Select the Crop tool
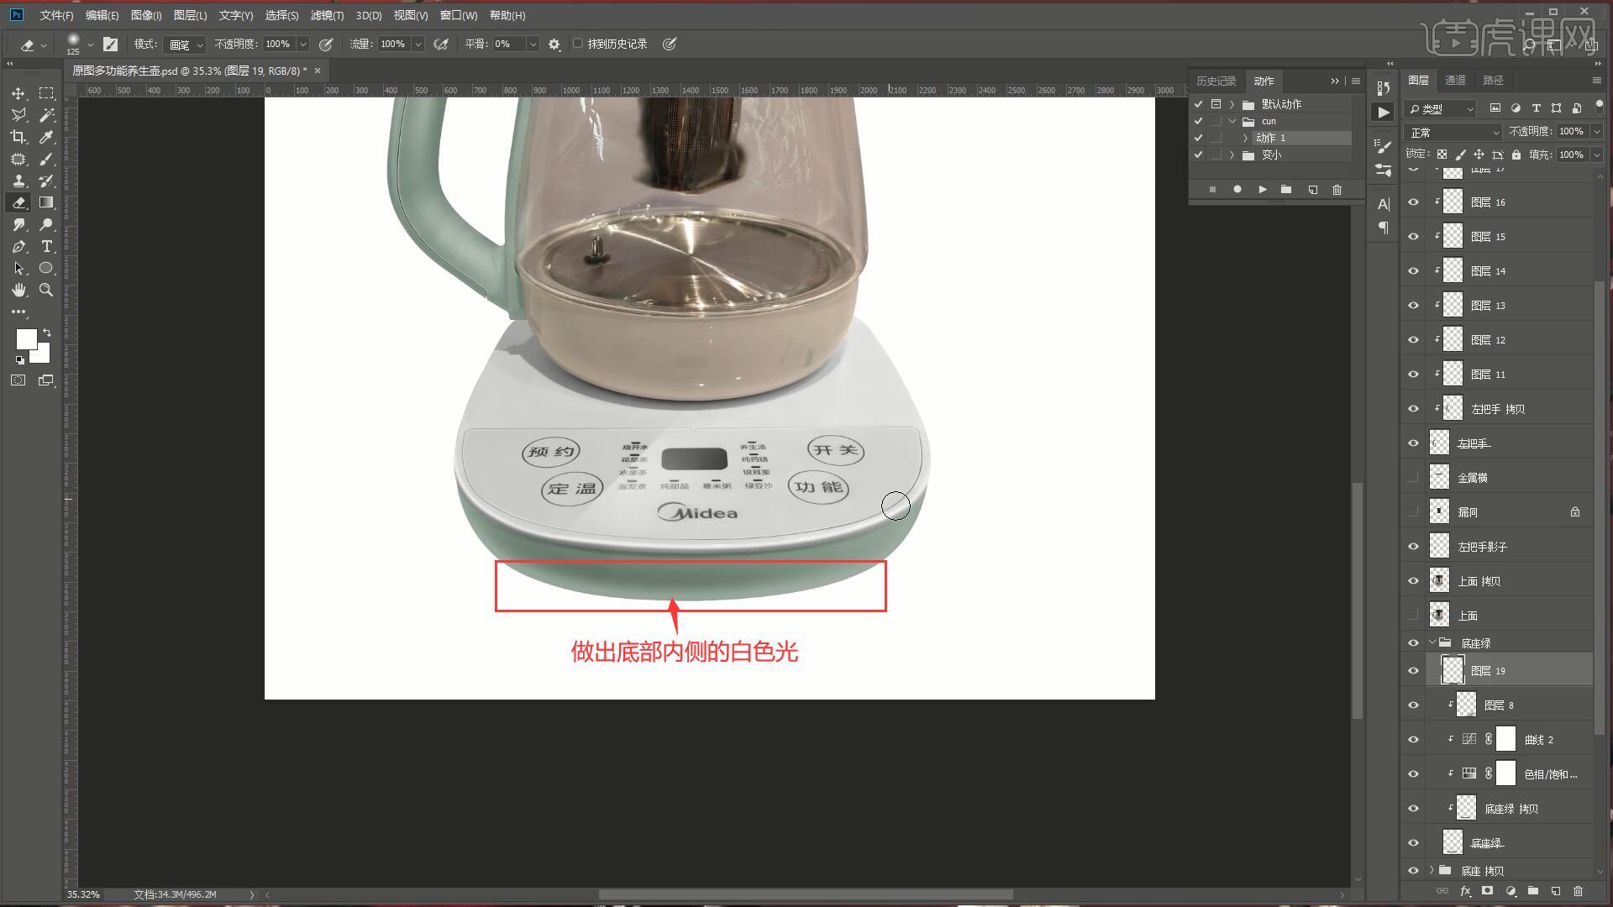1613x907 pixels. click(x=18, y=137)
